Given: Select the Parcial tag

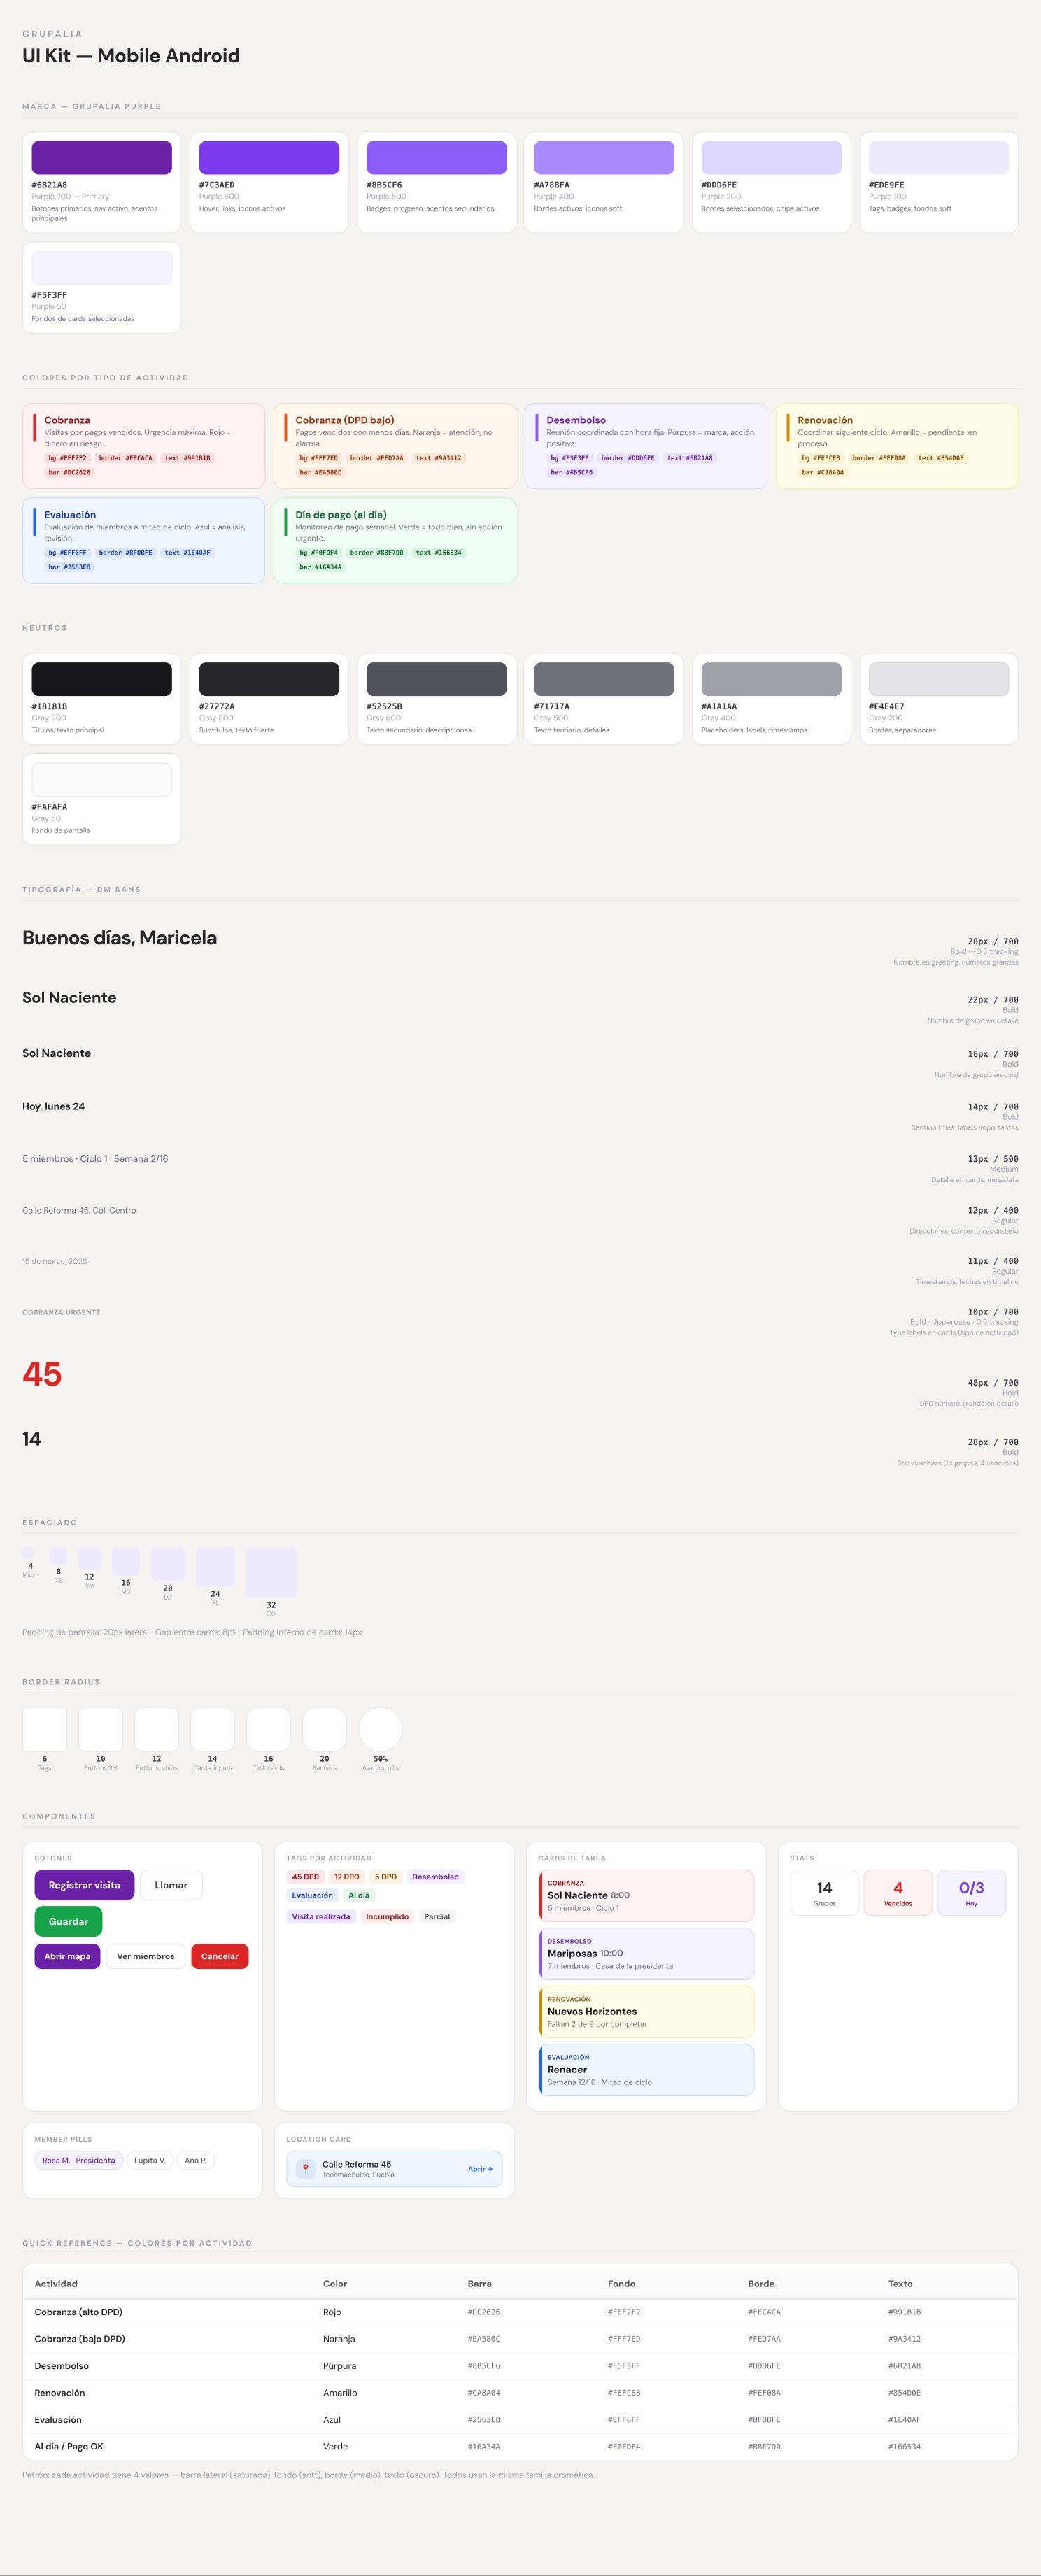Looking at the screenshot, I should tap(437, 1917).
